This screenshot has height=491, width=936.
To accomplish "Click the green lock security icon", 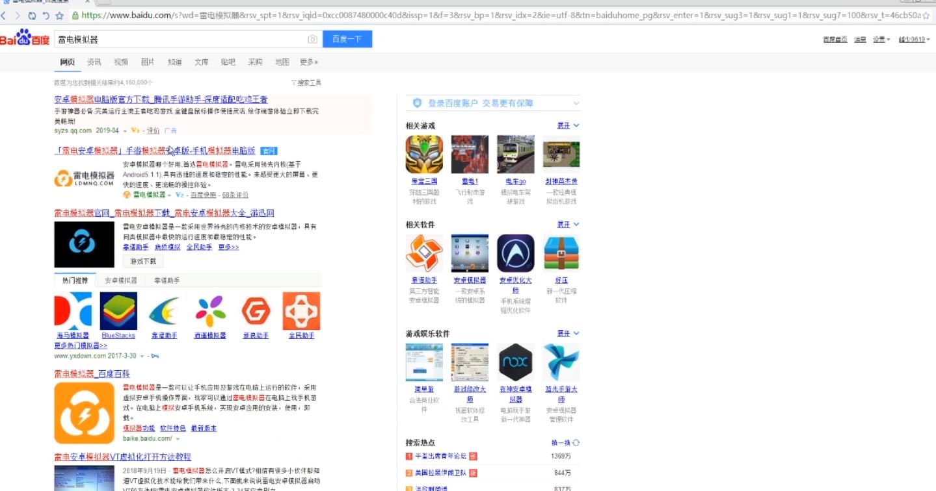I will (x=75, y=15).
